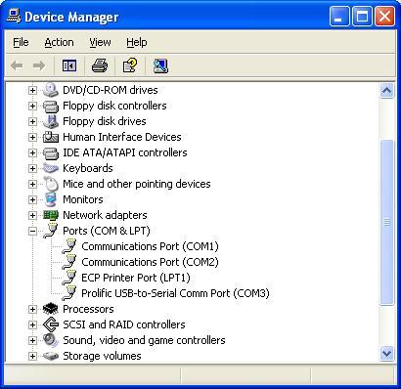Viewport: 401px width, 389px height.
Task: Click the COM2 port connector icon
Action: (x=69, y=262)
